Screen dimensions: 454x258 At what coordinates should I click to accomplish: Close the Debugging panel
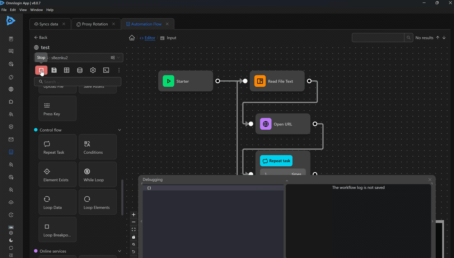pyautogui.click(x=430, y=180)
